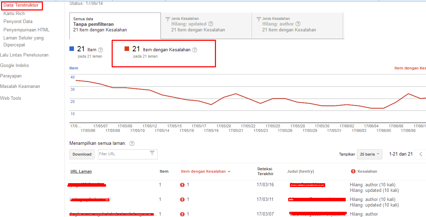Click error icon in 17/03/07 row
This screenshot has height=217, width=426.
tap(182, 214)
